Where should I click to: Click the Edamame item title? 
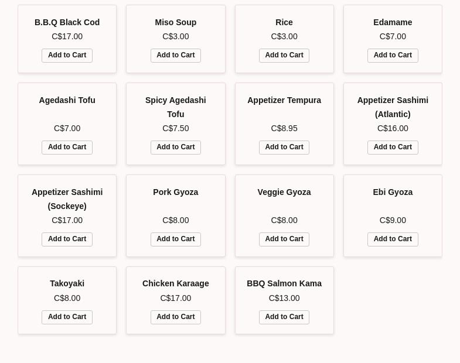click(393, 22)
